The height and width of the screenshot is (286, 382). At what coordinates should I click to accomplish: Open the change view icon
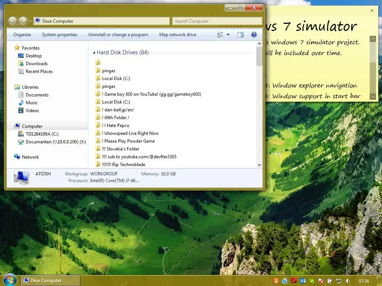pos(220,35)
